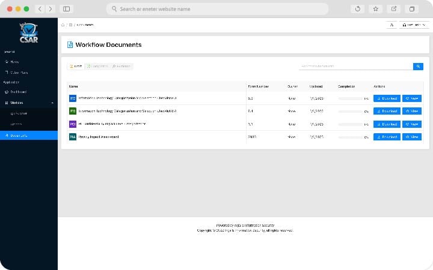Reload the page using the browser refresh icon

pyautogui.click(x=358, y=9)
